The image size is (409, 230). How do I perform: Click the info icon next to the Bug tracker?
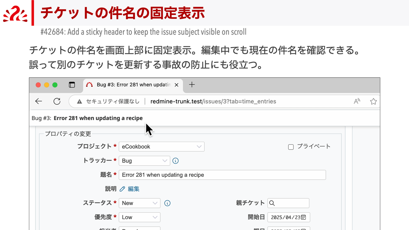tap(176, 160)
